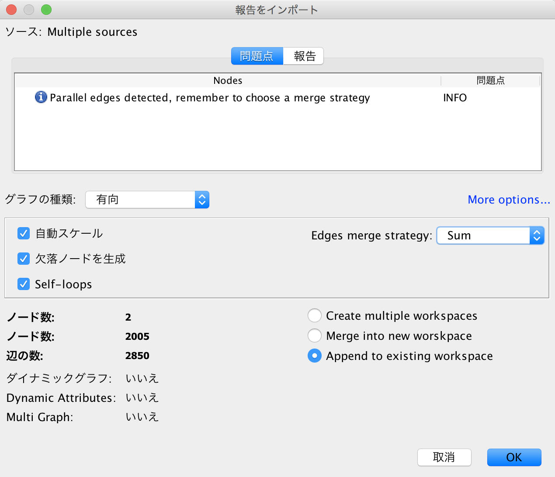
Task: Uncheck the 欠落ノードを生成 option
Action: (24, 259)
